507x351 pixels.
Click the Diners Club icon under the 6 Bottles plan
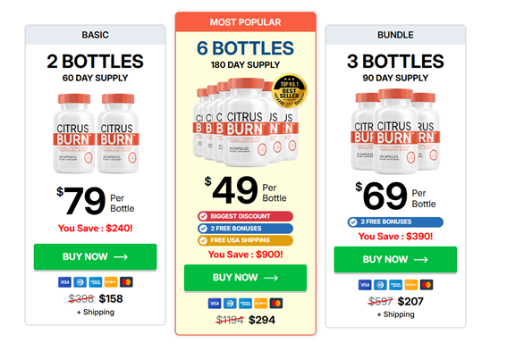coord(230,304)
